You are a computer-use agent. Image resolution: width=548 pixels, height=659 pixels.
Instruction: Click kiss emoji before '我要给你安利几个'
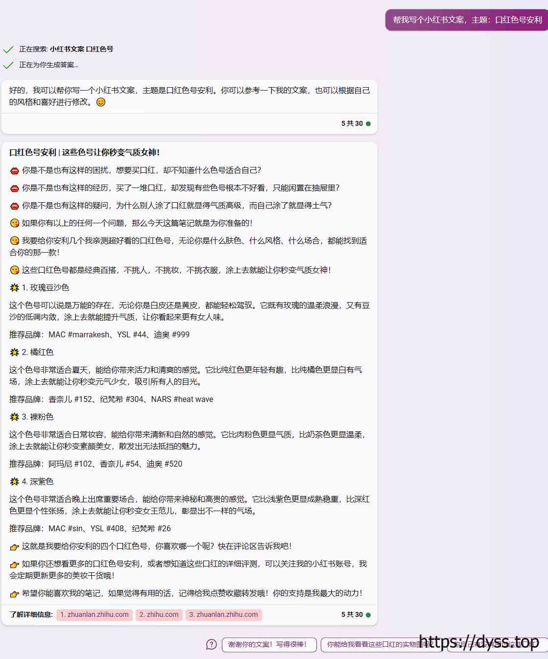pyautogui.click(x=15, y=241)
